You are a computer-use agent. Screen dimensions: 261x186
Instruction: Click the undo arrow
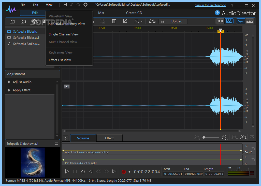click(72, 5)
